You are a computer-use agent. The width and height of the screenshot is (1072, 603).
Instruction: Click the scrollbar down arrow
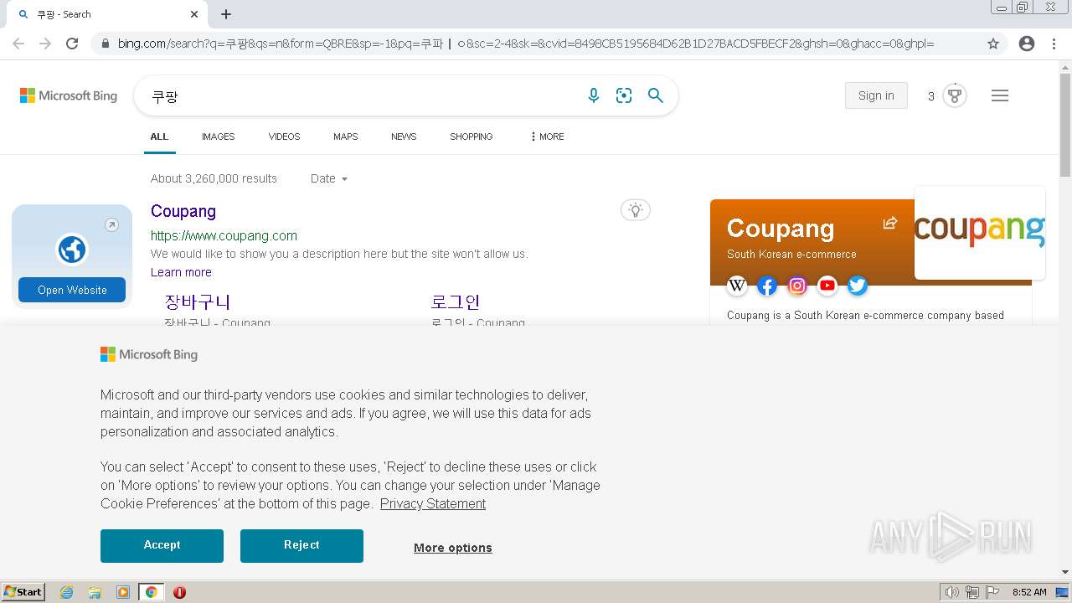[1065, 572]
